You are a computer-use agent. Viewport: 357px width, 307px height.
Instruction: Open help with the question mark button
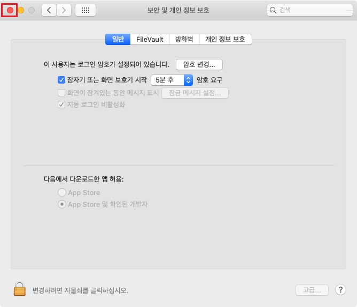tap(340, 290)
